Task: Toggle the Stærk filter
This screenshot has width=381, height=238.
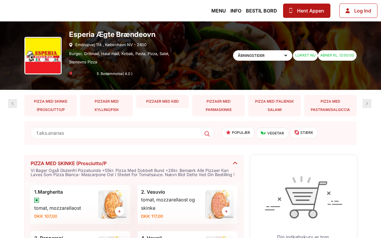Action: click(x=304, y=133)
